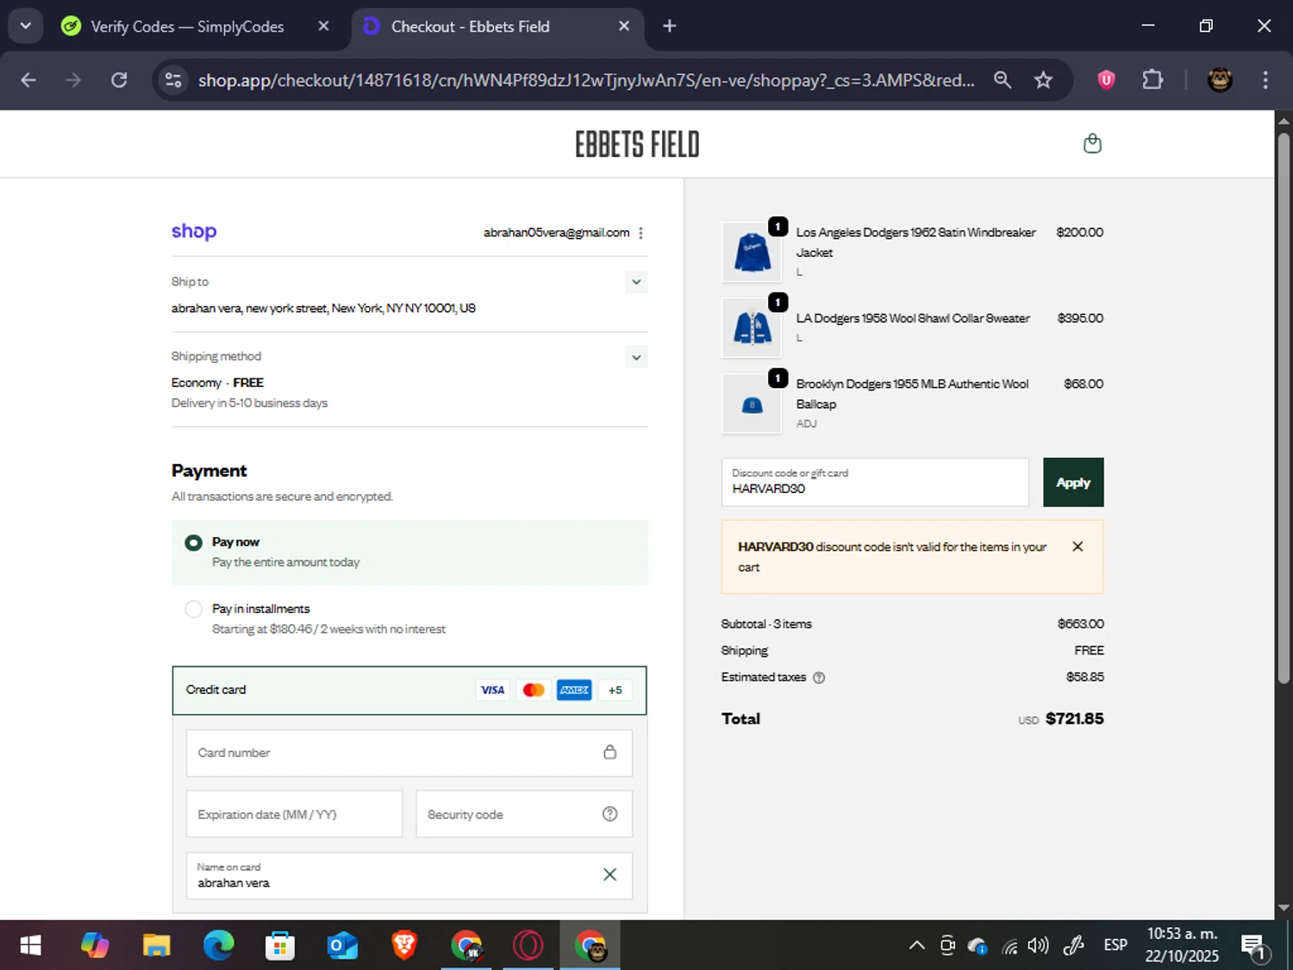Image resolution: width=1293 pixels, height=970 pixels.
Task: Open the browser profile avatar
Action: point(1219,80)
